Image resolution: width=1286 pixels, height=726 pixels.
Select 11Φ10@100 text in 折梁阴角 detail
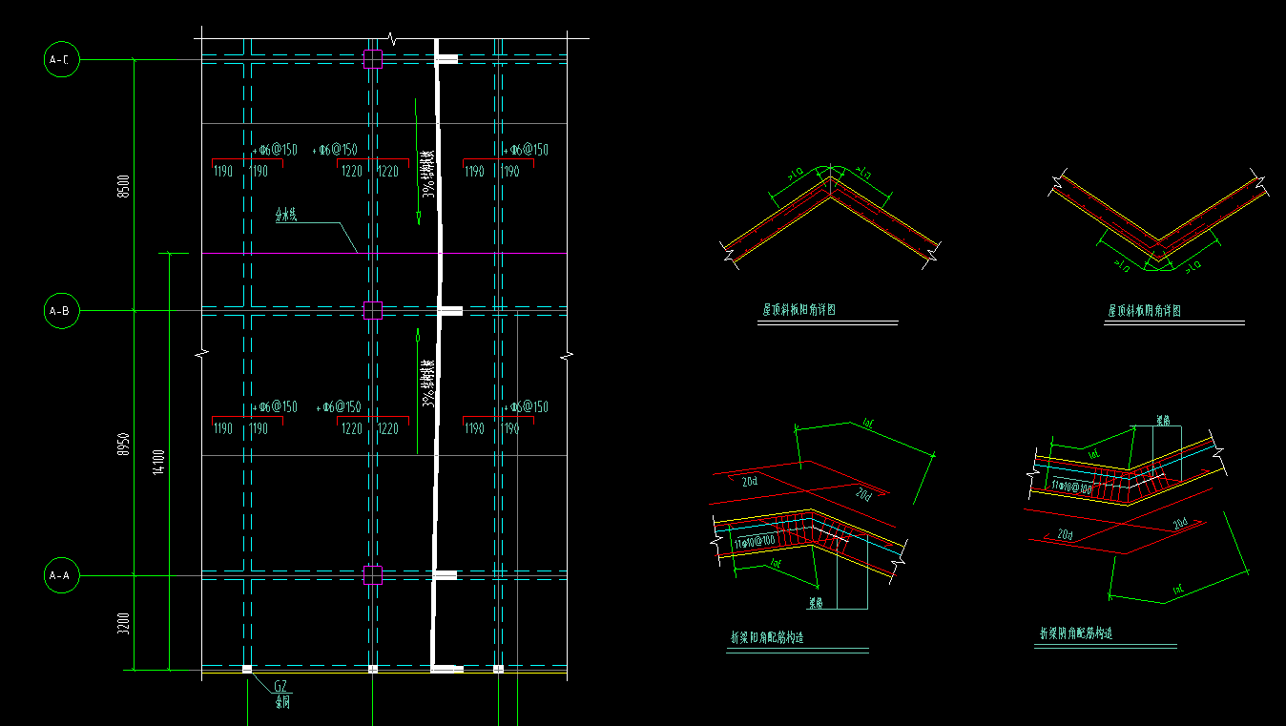pos(1071,487)
